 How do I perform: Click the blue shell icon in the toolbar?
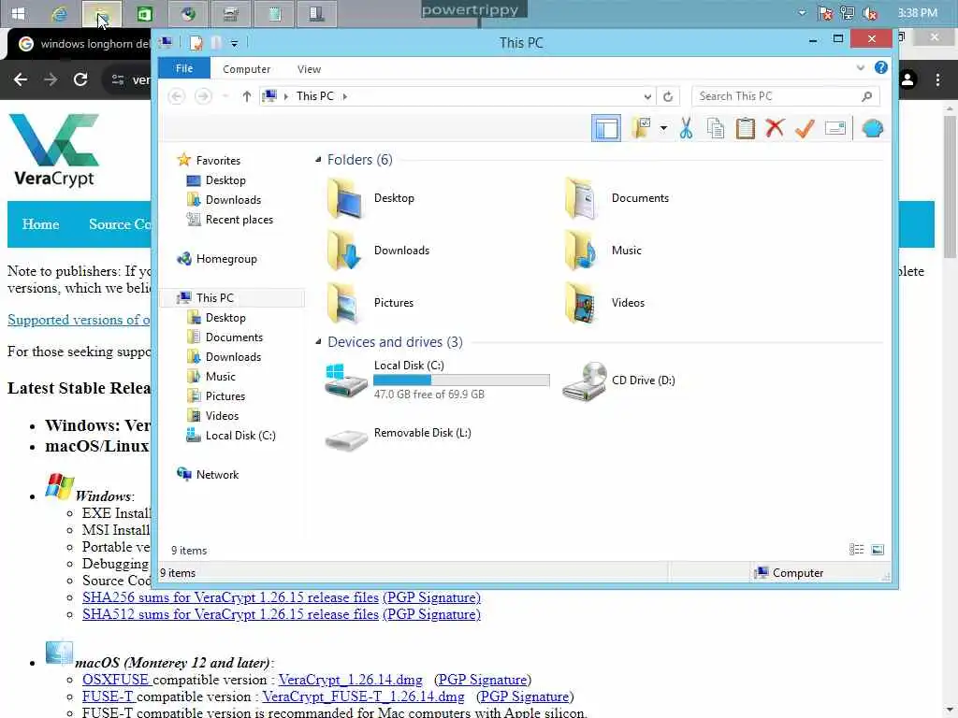tap(873, 129)
